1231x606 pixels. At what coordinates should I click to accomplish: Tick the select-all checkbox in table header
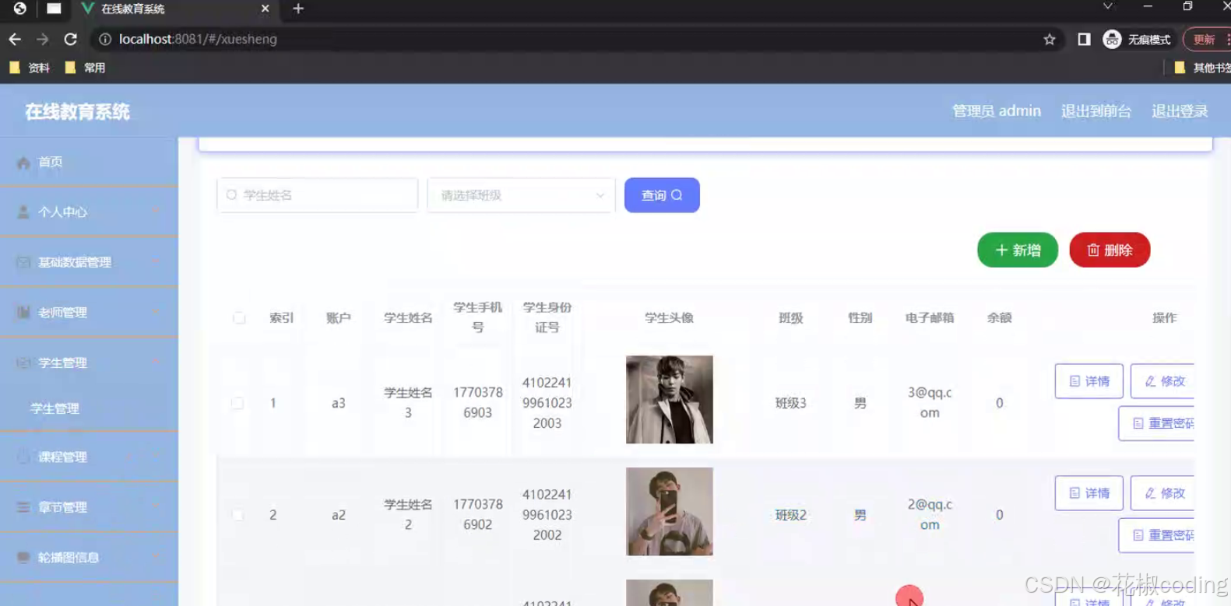[x=239, y=317]
